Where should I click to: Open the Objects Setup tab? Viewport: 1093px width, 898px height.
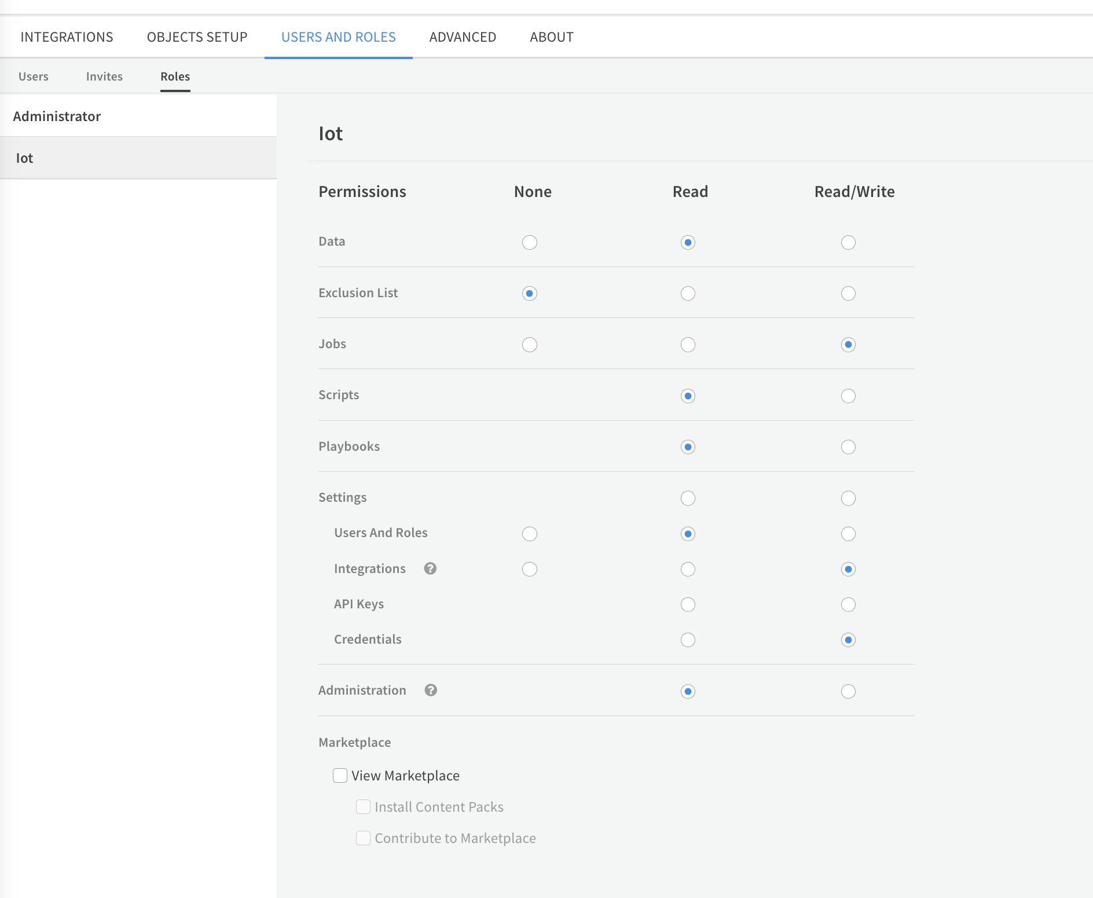pyautogui.click(x=197, y=37)
